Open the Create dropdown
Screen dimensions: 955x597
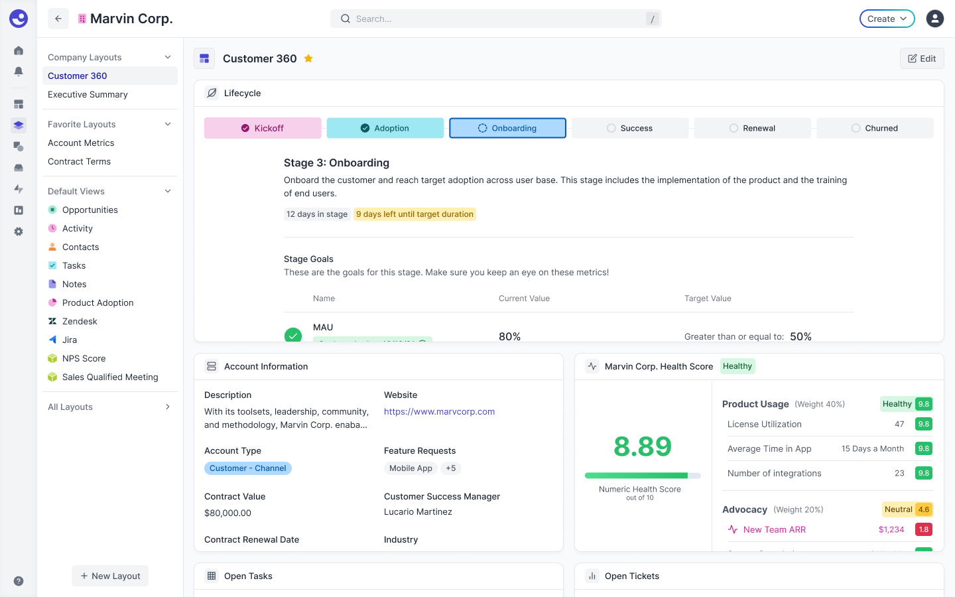(x=887, y=19)
